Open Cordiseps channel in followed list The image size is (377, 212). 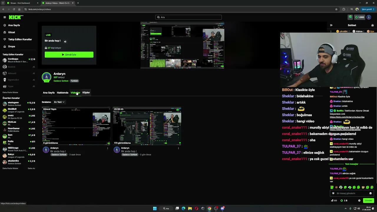[x=19, y=60]
